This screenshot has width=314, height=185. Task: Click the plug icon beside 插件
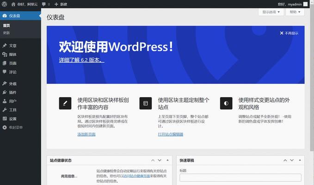point(5,92)
